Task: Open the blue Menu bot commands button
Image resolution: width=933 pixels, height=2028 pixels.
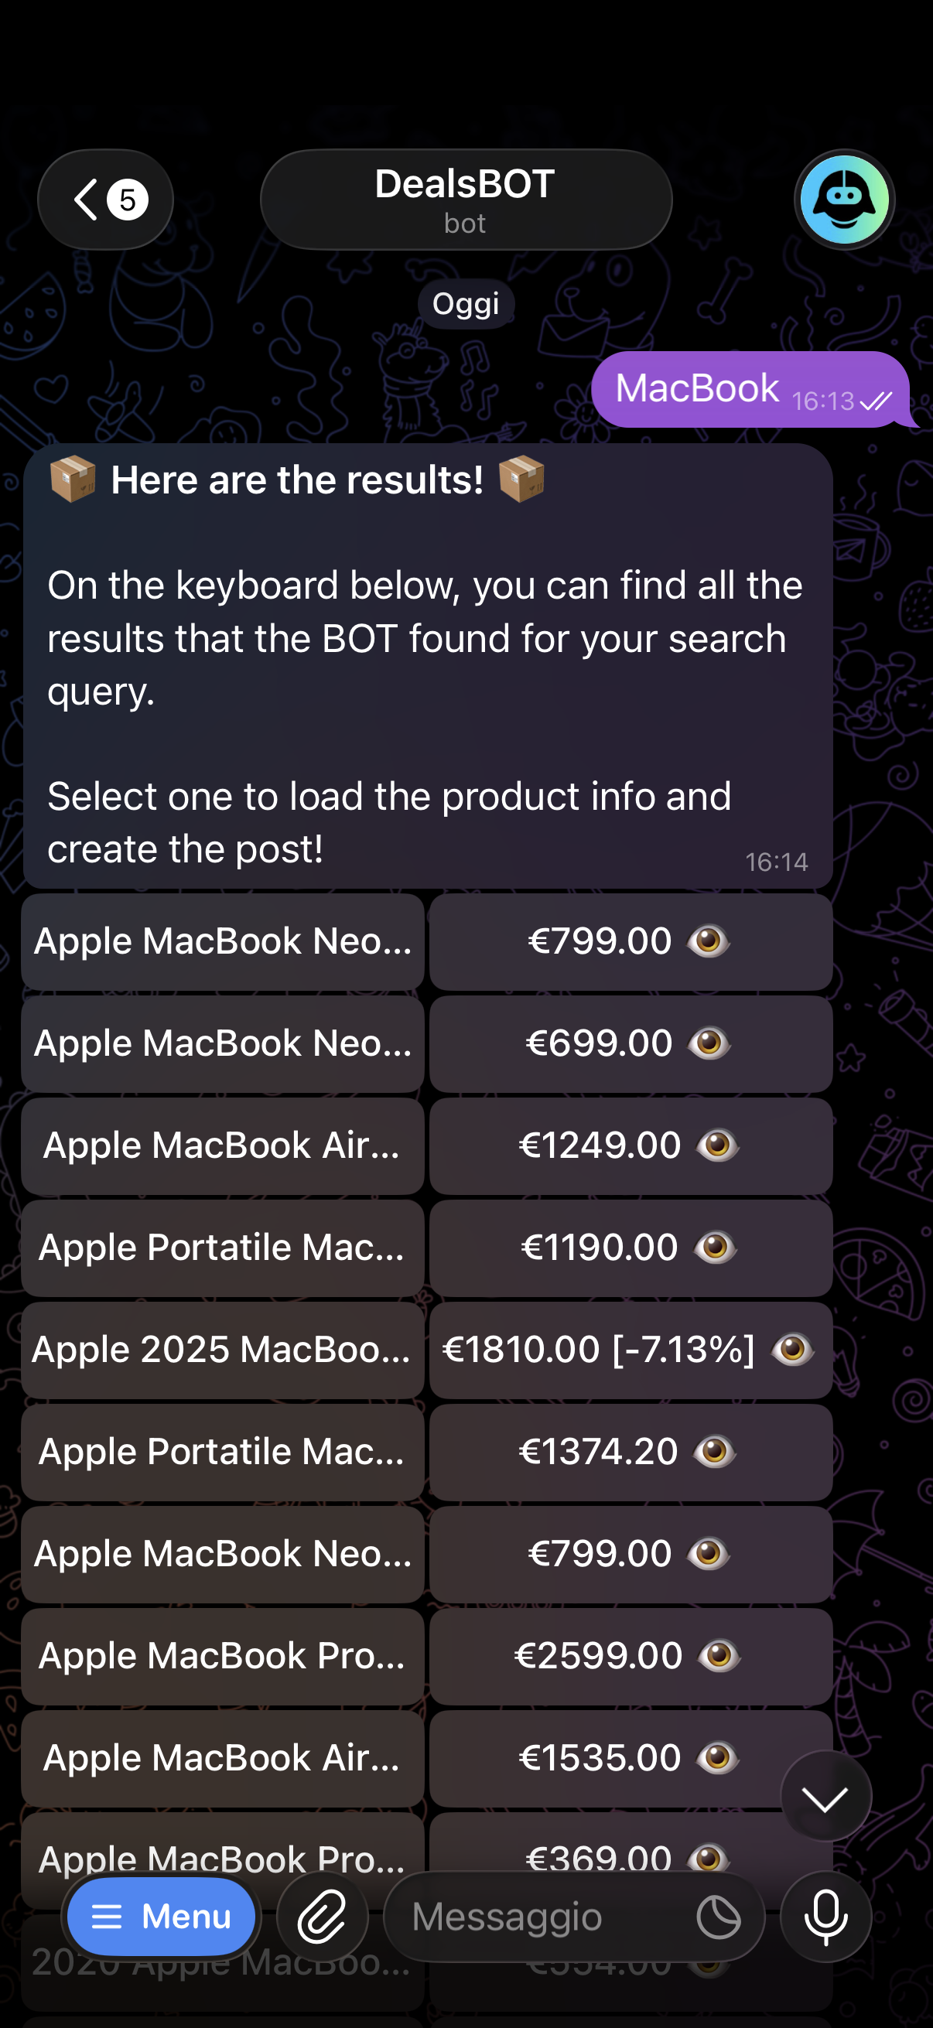Action: [x=162, y=1916]
